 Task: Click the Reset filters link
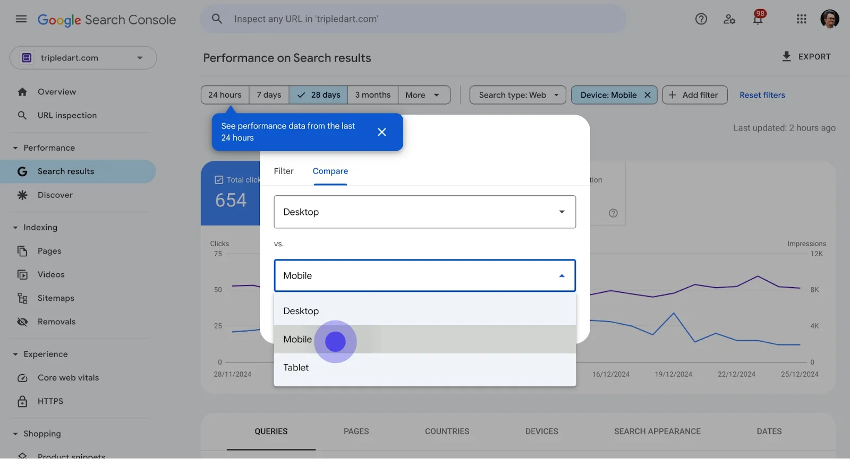(x=762, y=95)
